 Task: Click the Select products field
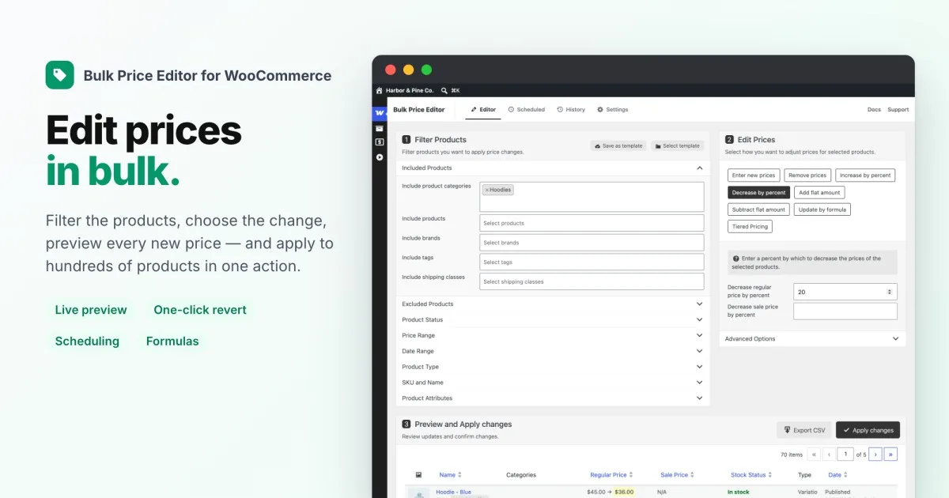coord(592,223)
